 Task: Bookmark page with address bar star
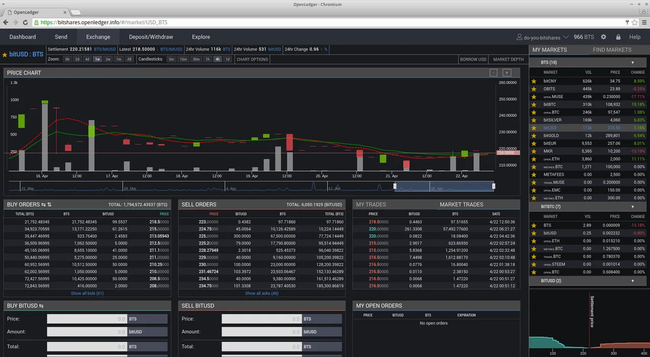click(634, 22)
